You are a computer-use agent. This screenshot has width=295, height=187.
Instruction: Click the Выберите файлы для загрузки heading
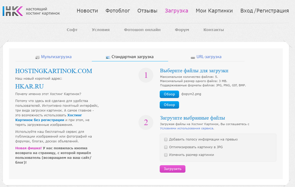click(194, 71)
